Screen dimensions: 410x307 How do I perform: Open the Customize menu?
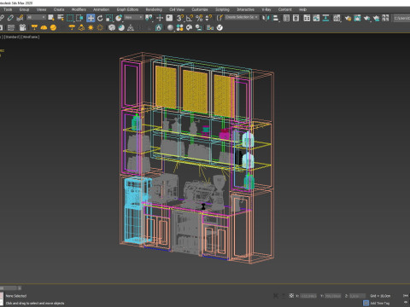click(200, 9)
